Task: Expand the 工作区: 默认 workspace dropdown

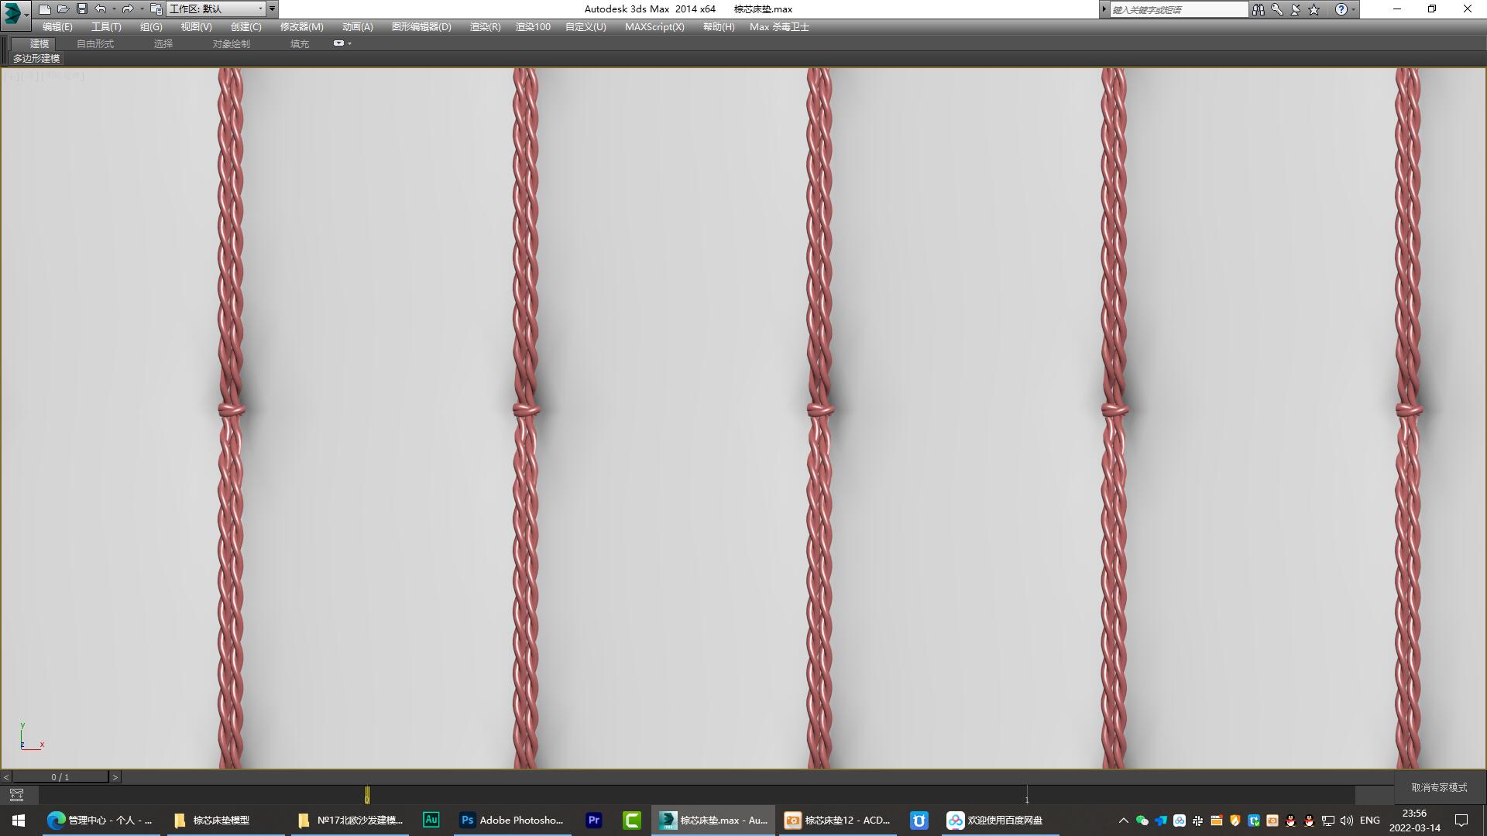Action: click(x=260, y=9)
